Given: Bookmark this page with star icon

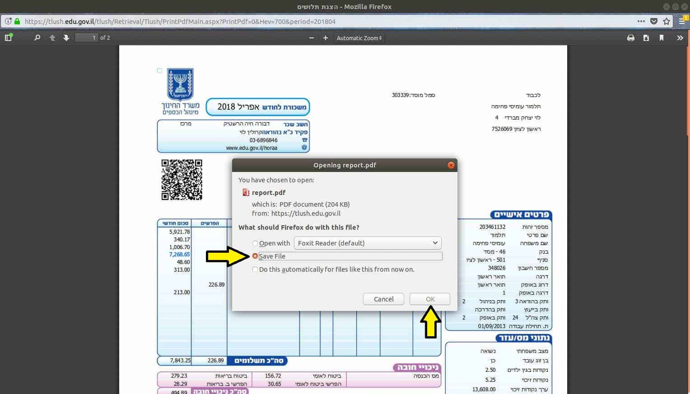Looking at the screenshot, I should click(667, 21).
